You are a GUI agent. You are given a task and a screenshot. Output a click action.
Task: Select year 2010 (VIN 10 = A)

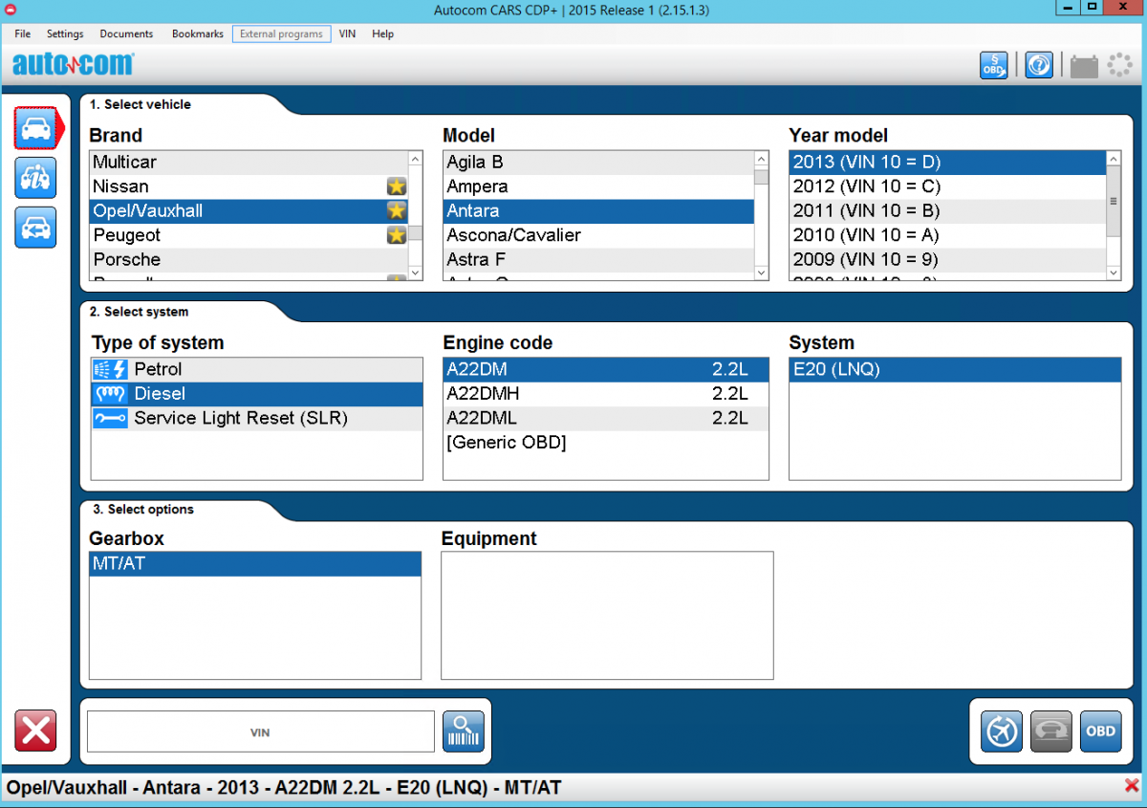pos(947,235)
